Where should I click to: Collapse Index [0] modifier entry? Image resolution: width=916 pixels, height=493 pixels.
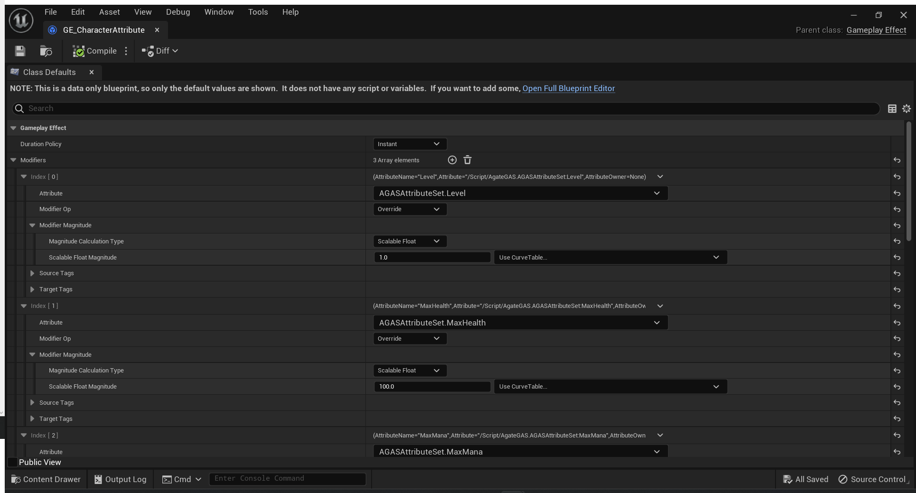point(24,177)
